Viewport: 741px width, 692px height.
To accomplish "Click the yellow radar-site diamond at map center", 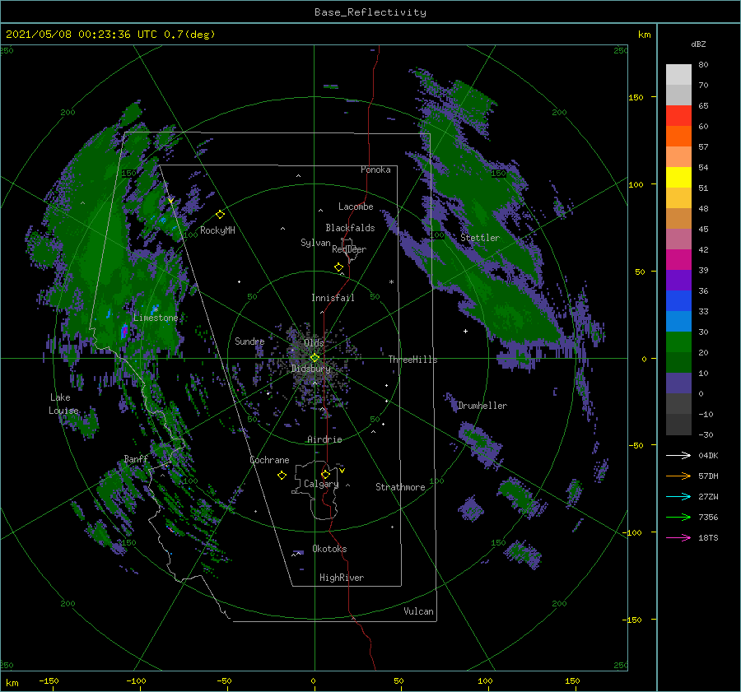I will pos(315,358).
